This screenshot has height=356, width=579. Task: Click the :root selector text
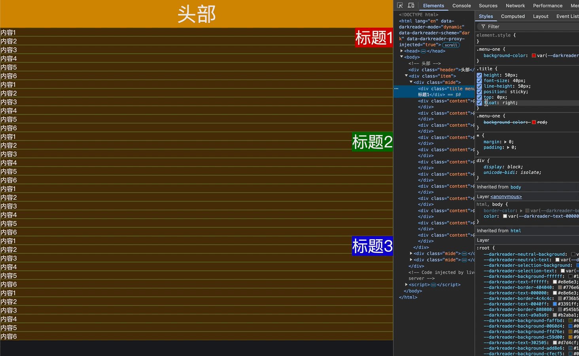(x=484, y=248)
